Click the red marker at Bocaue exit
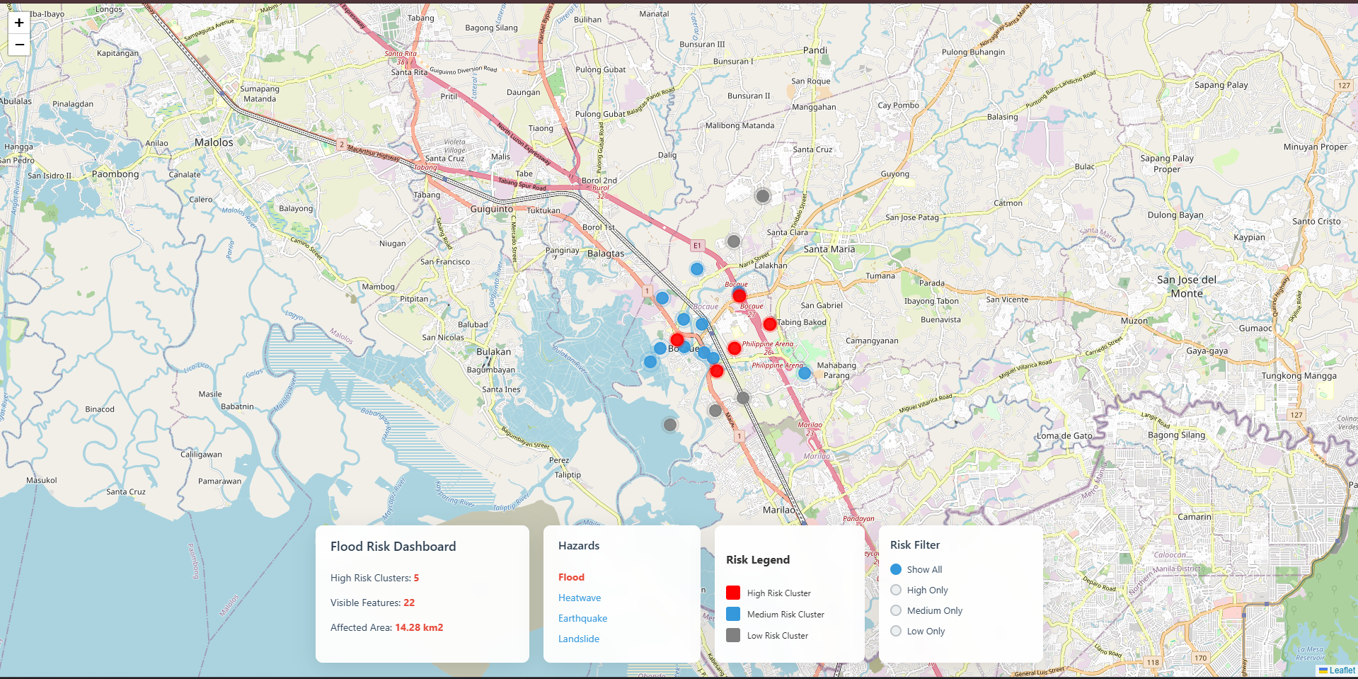1358x679 pixels. point(739,295)
